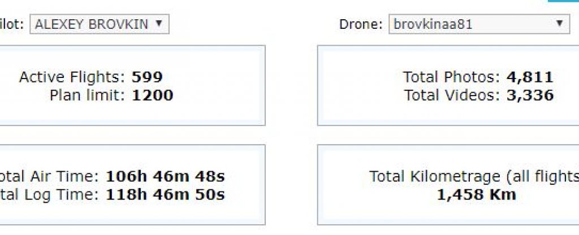Click the Plan limit value 1200
The height and width of the screenshot is (235, 579).
click(x=152, y=95)
